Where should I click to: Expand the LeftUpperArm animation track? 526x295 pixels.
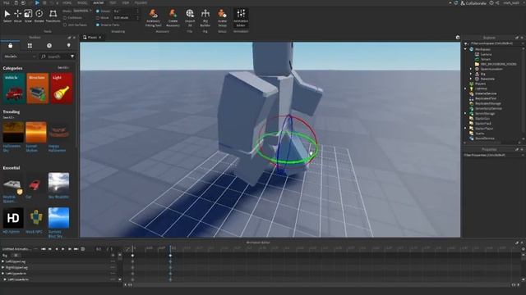click(3, 274)
